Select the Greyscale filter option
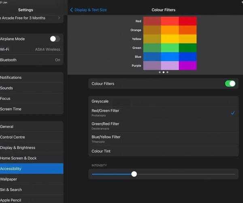Image resolution: width=243 pixels, height=203 pixels. tap(163, 101)
